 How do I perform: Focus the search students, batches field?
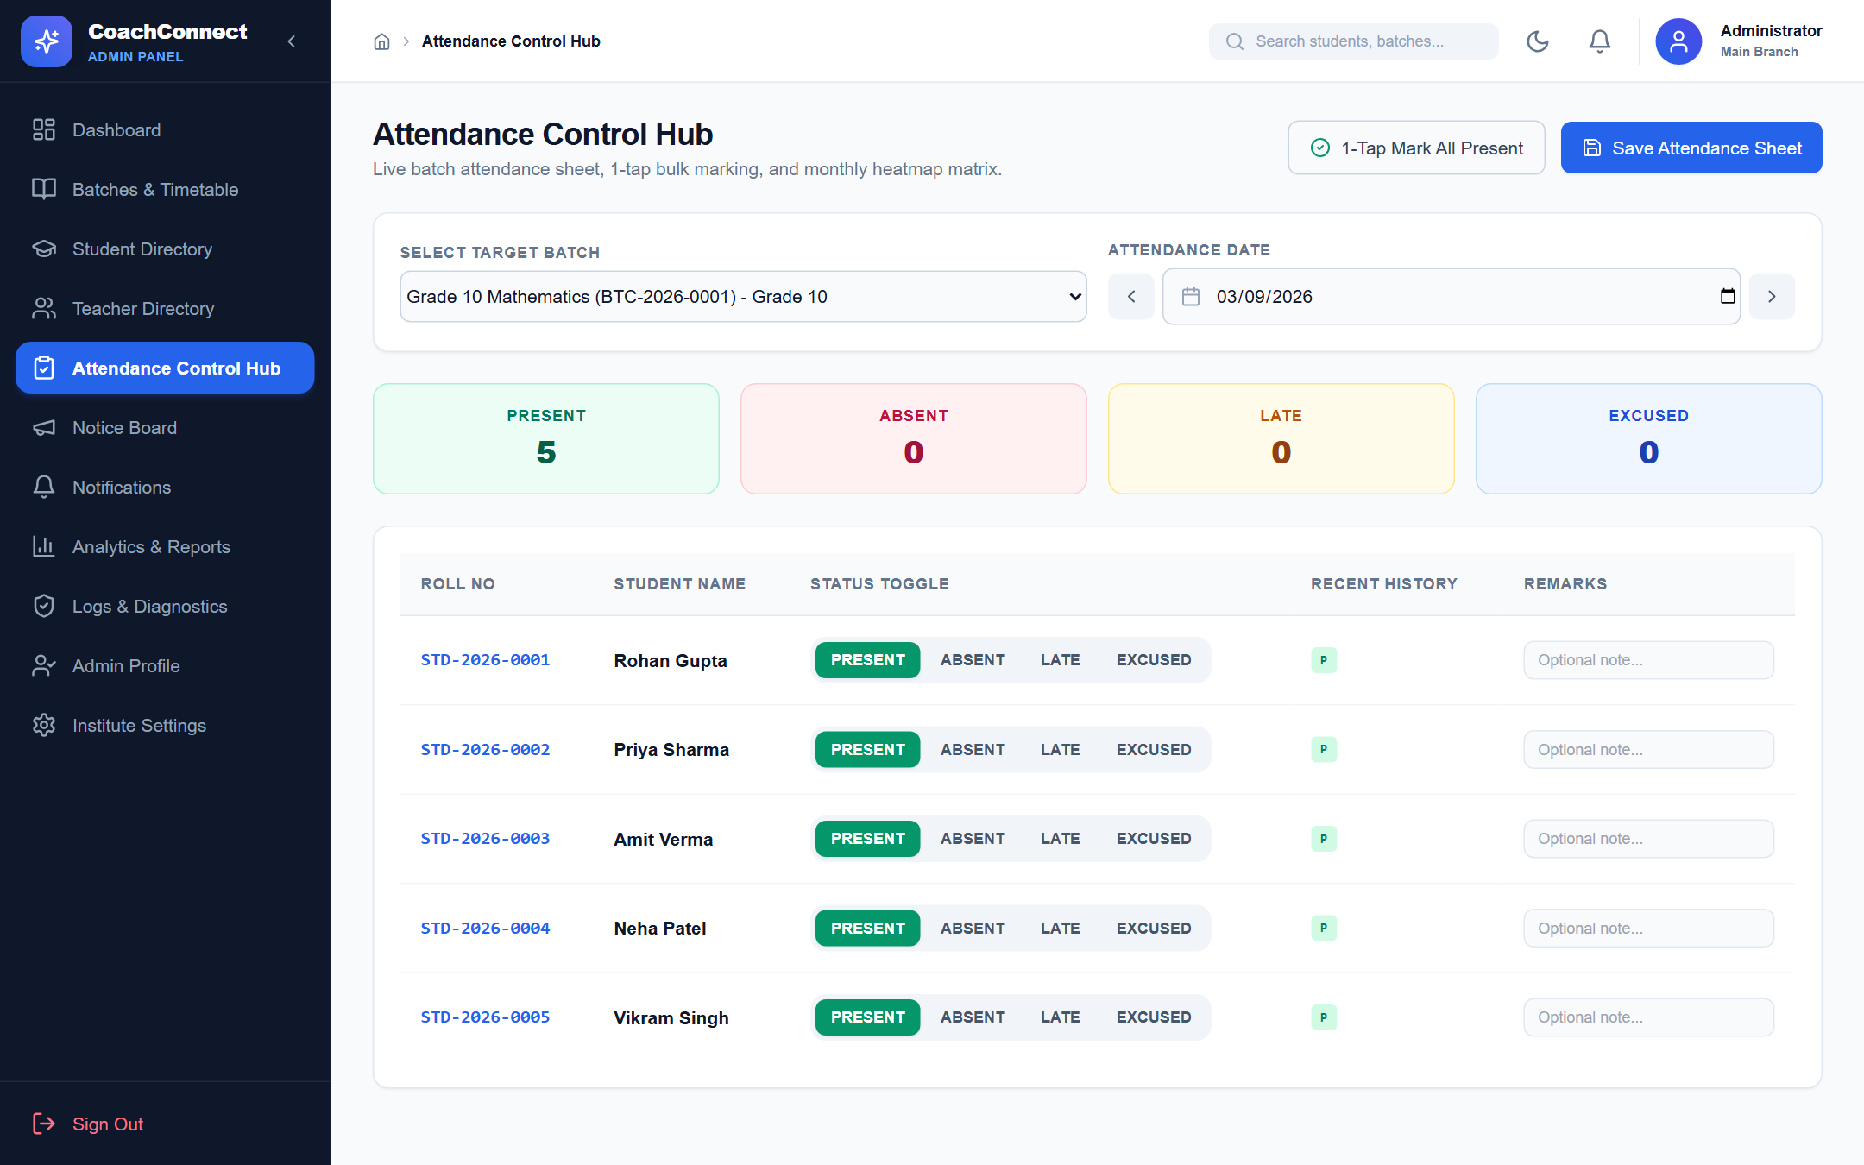[1353, 41]
